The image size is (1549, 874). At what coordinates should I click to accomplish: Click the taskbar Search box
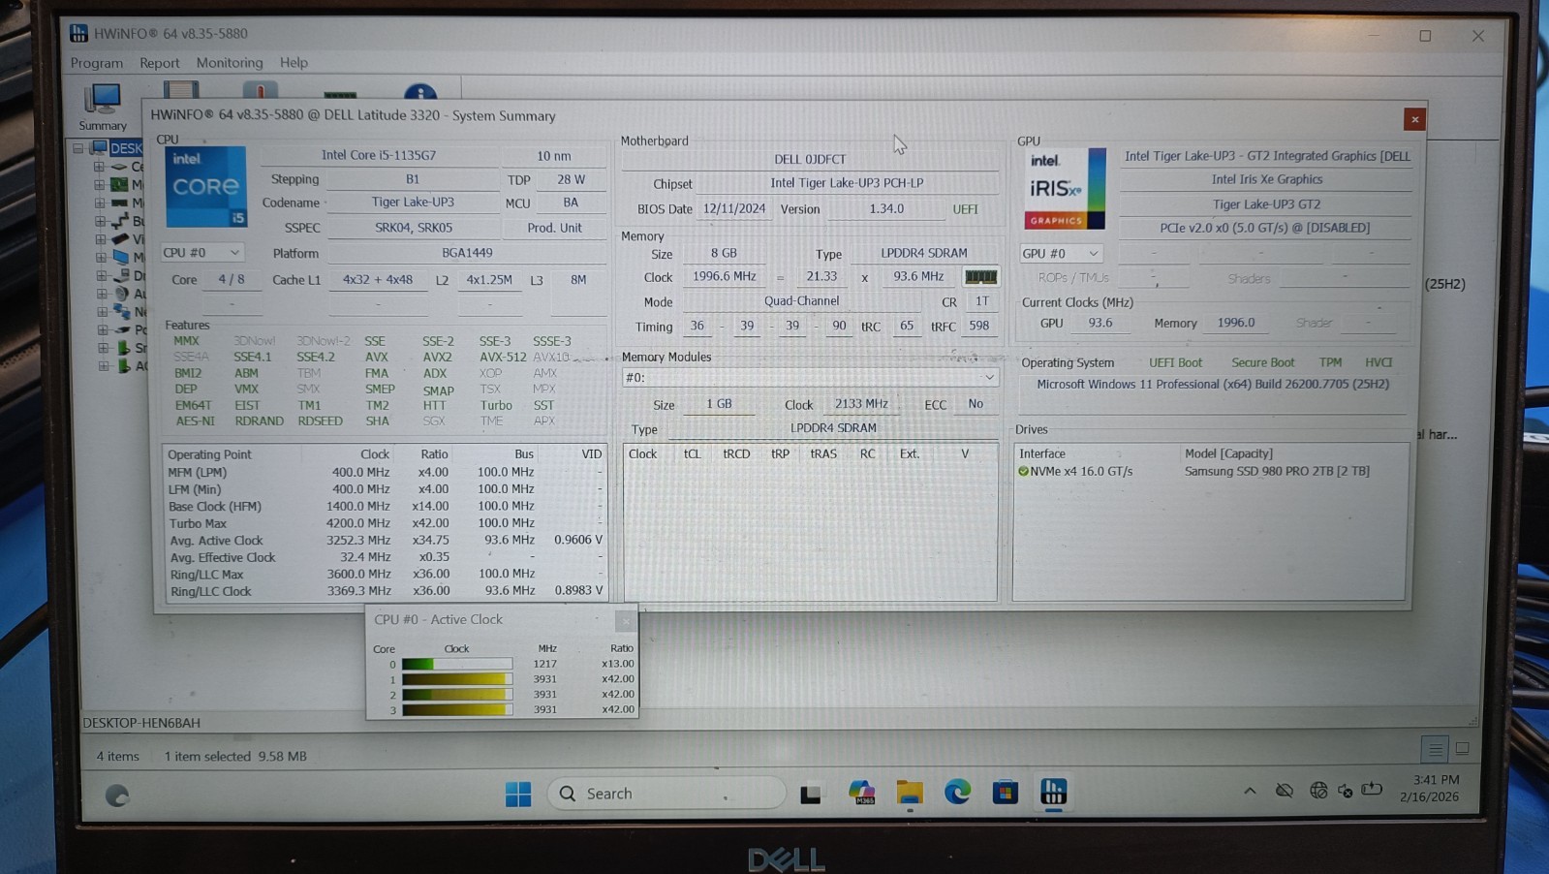(666, 794)
